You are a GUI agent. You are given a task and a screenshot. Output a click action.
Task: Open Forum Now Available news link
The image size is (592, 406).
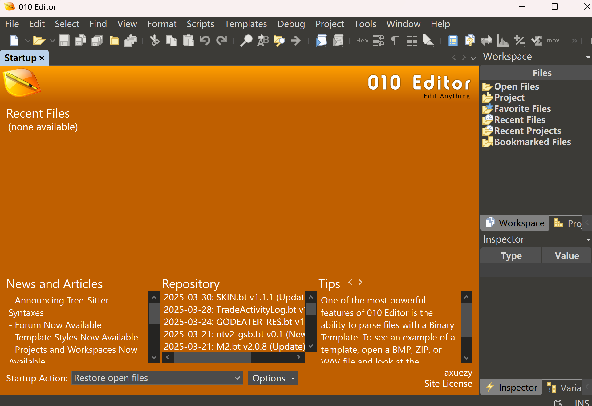click(58, 325)
